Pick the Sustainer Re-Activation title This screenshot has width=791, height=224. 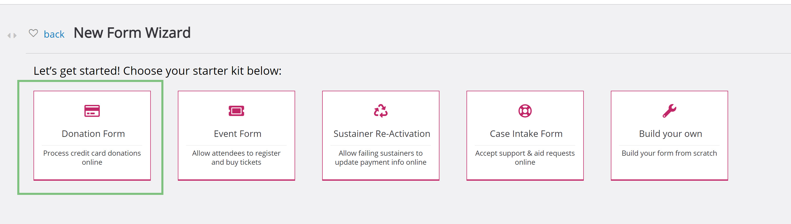(x=382, y=134)
